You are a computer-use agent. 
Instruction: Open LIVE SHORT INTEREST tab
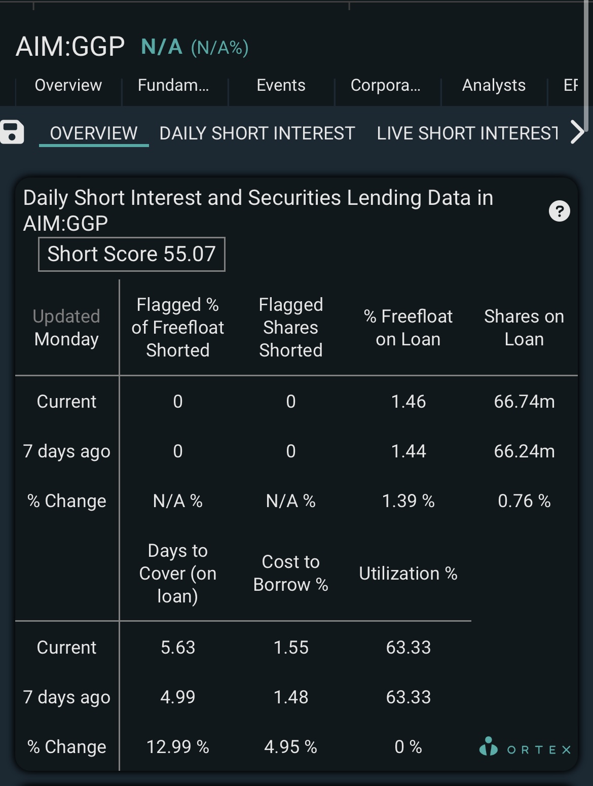coord(467,133)
